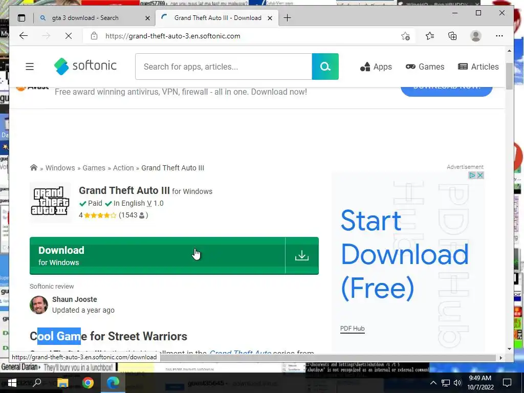Open the Apps section
524x393 pixels.
(376, 67)
